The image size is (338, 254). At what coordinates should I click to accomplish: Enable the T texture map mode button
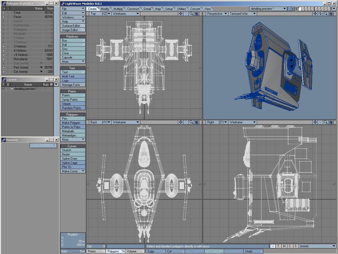click(x=278, y=246)
